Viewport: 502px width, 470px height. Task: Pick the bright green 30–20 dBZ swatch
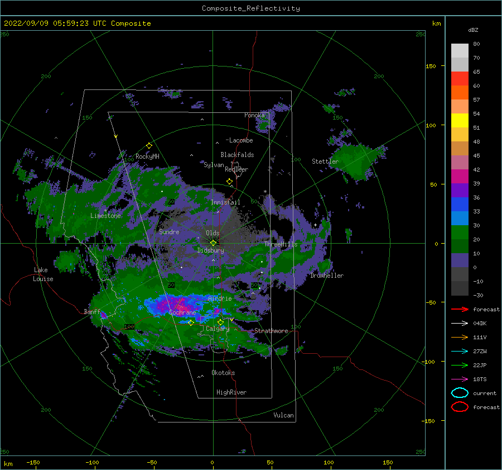point(460,232)
